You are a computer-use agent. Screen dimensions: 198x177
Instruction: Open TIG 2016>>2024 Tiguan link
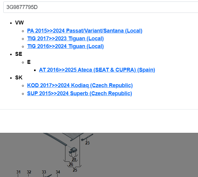click(x=66, y=46)
